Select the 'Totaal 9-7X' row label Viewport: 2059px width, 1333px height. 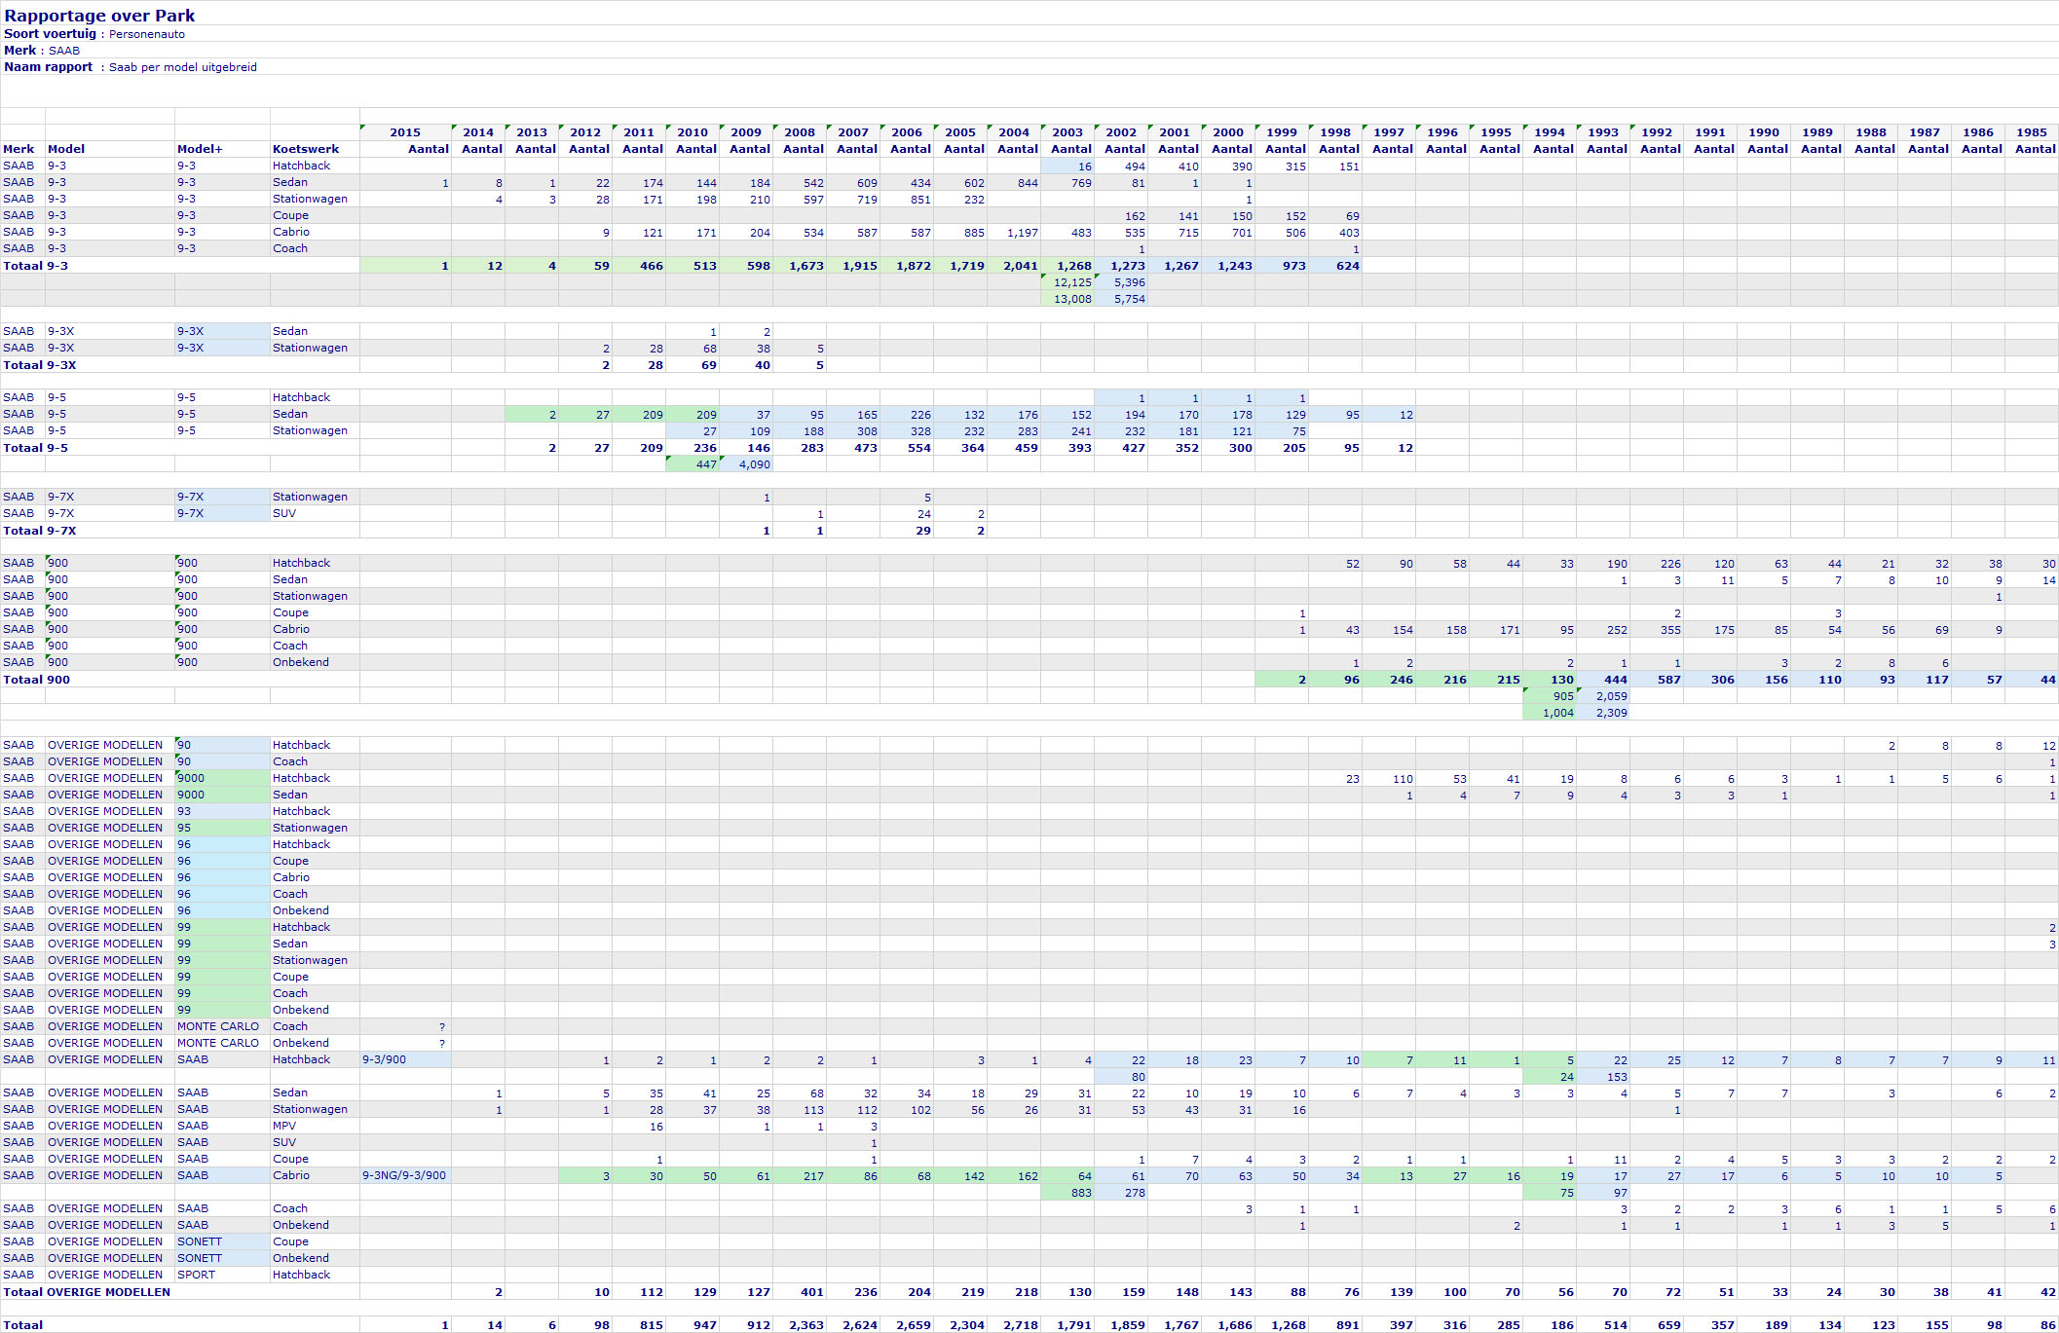click(40, 531)
